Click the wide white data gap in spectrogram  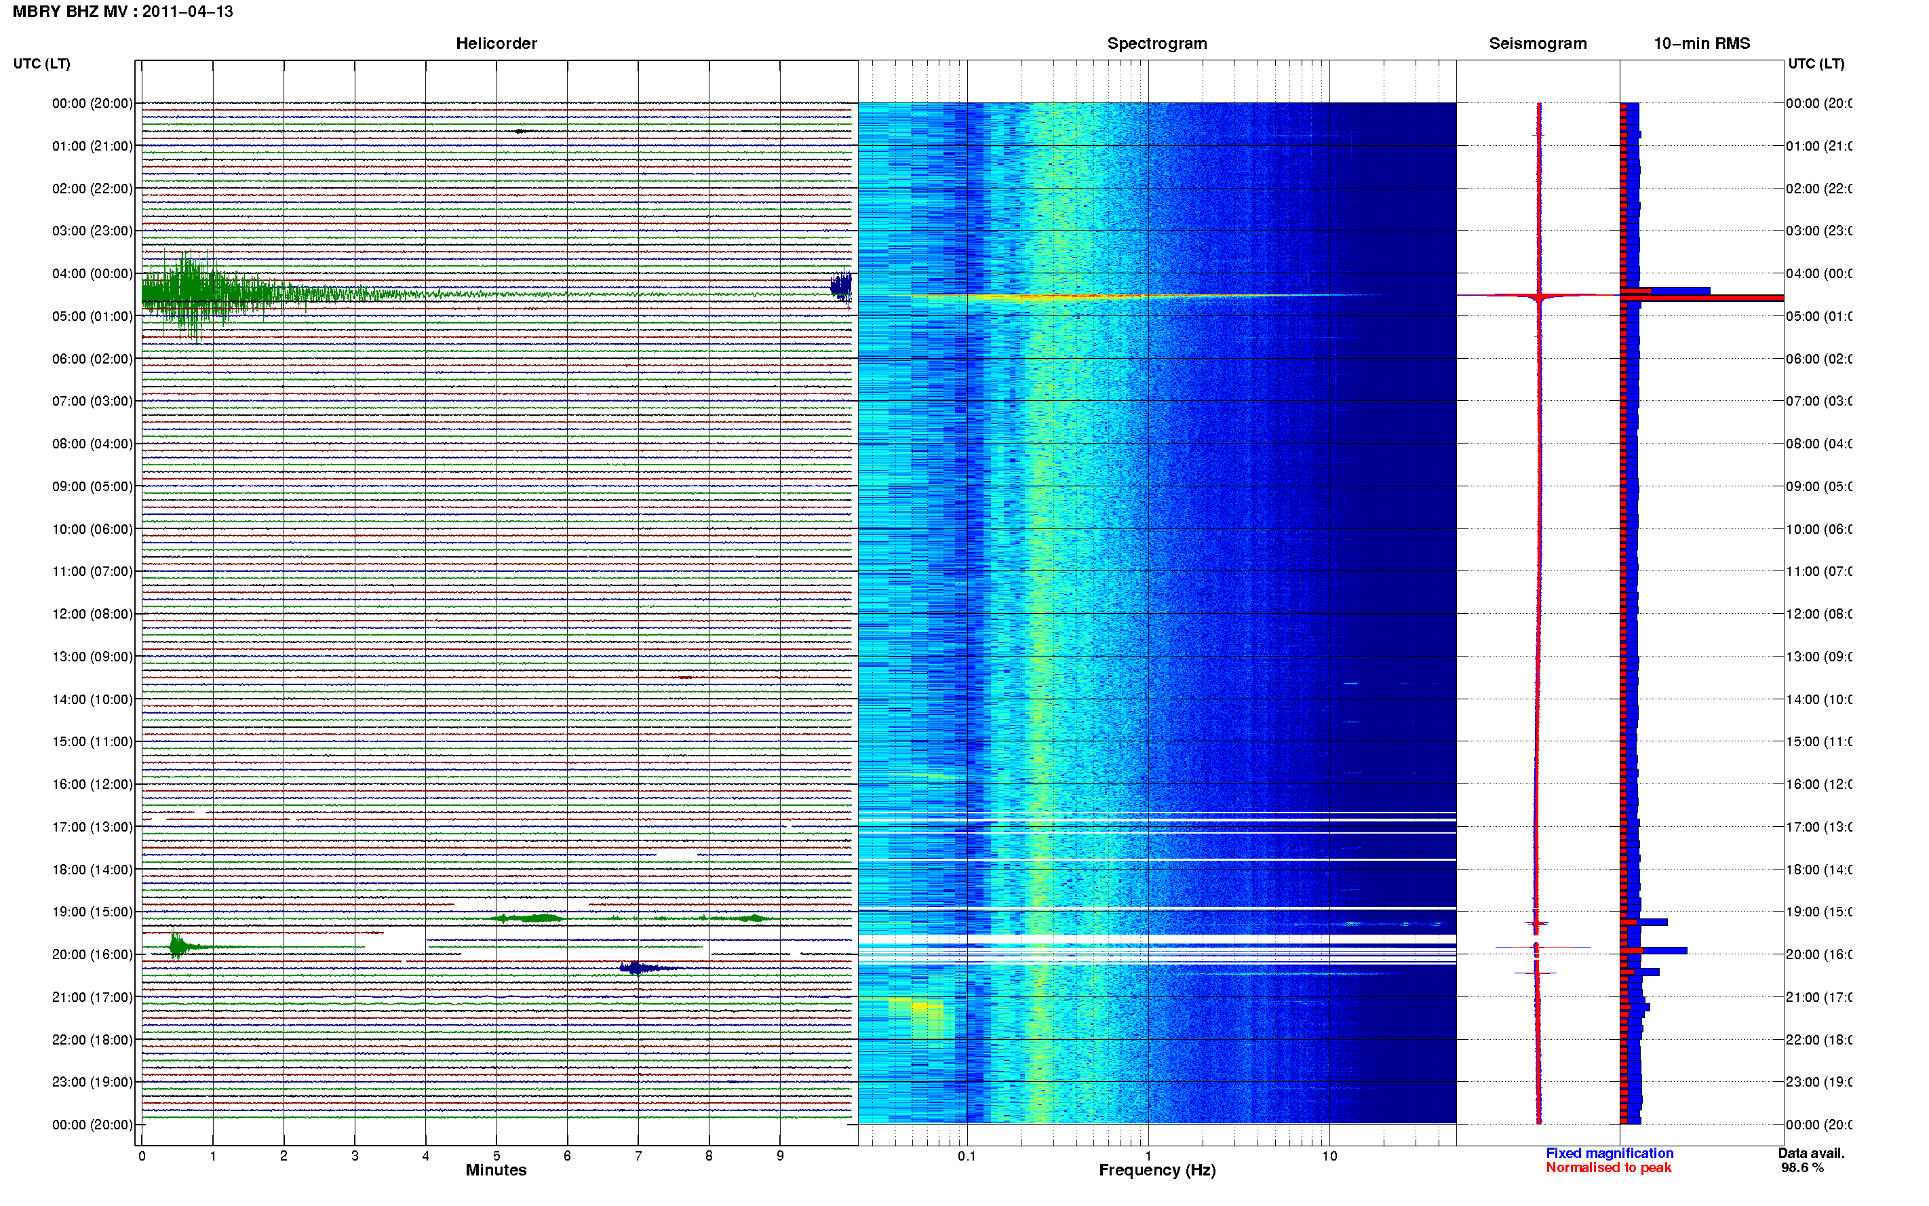pos(1157,939)
